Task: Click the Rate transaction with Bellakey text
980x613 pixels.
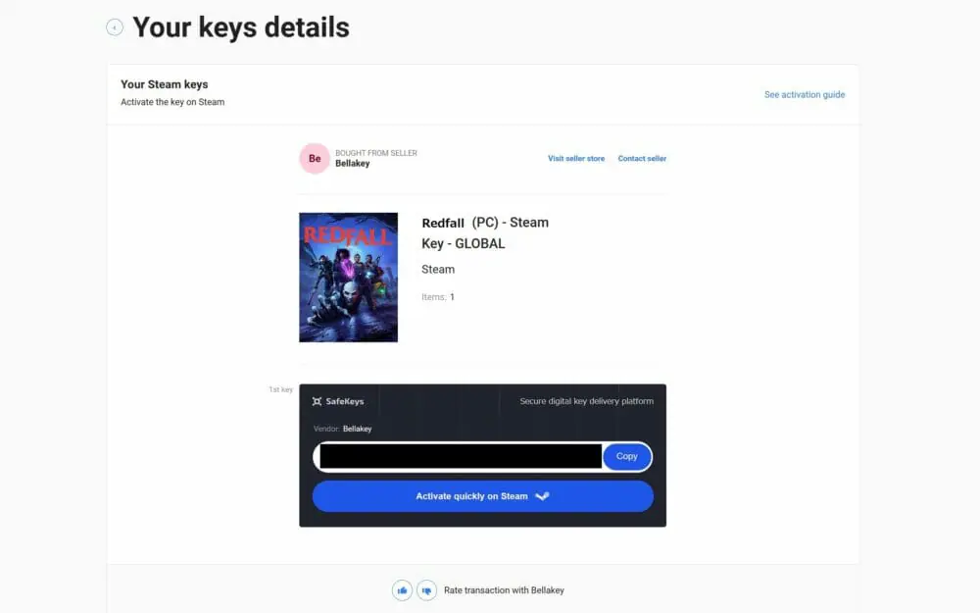Action: click(x=504, y=589)
